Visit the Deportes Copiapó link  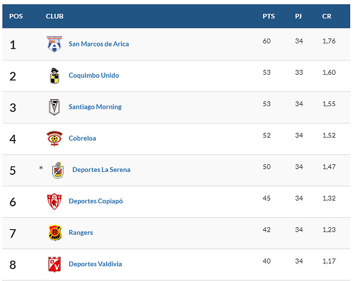pos(96,201)
